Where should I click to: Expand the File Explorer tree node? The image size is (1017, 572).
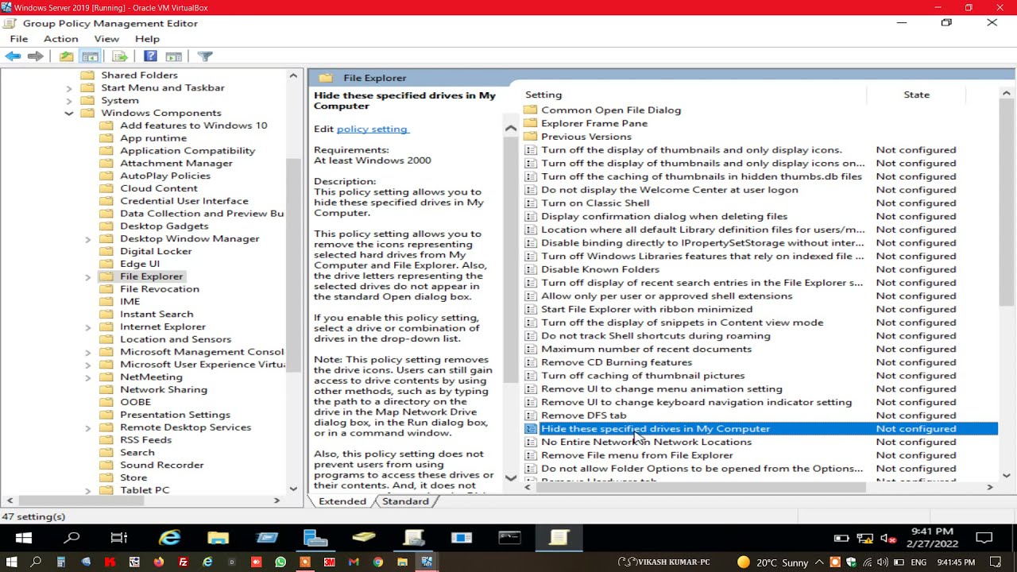coord(88,276)
